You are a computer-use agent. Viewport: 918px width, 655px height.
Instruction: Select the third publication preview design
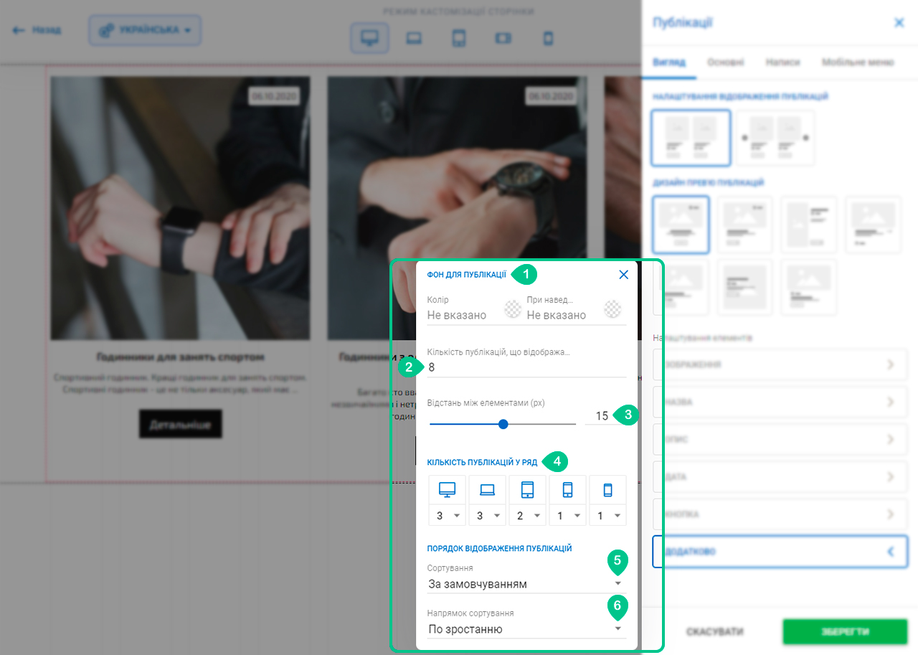tap(809, 225)
